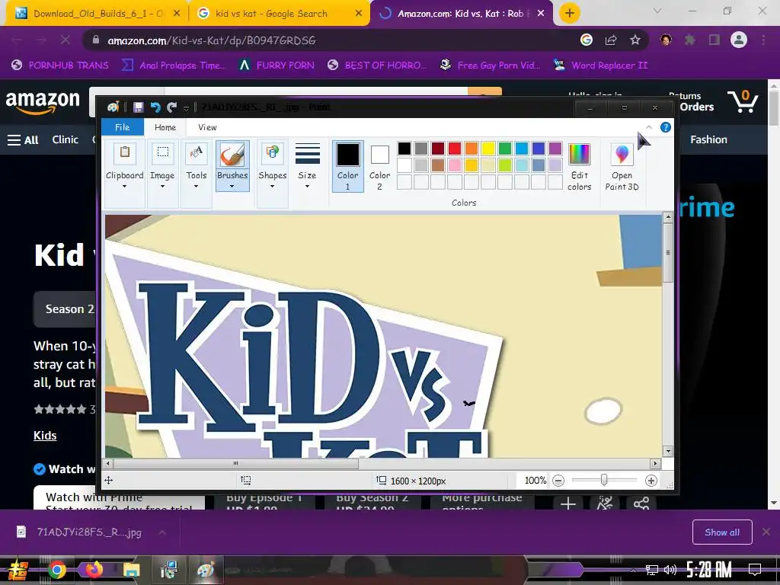
Task: Click the Redo arrow in Paint
Action: 172,107
